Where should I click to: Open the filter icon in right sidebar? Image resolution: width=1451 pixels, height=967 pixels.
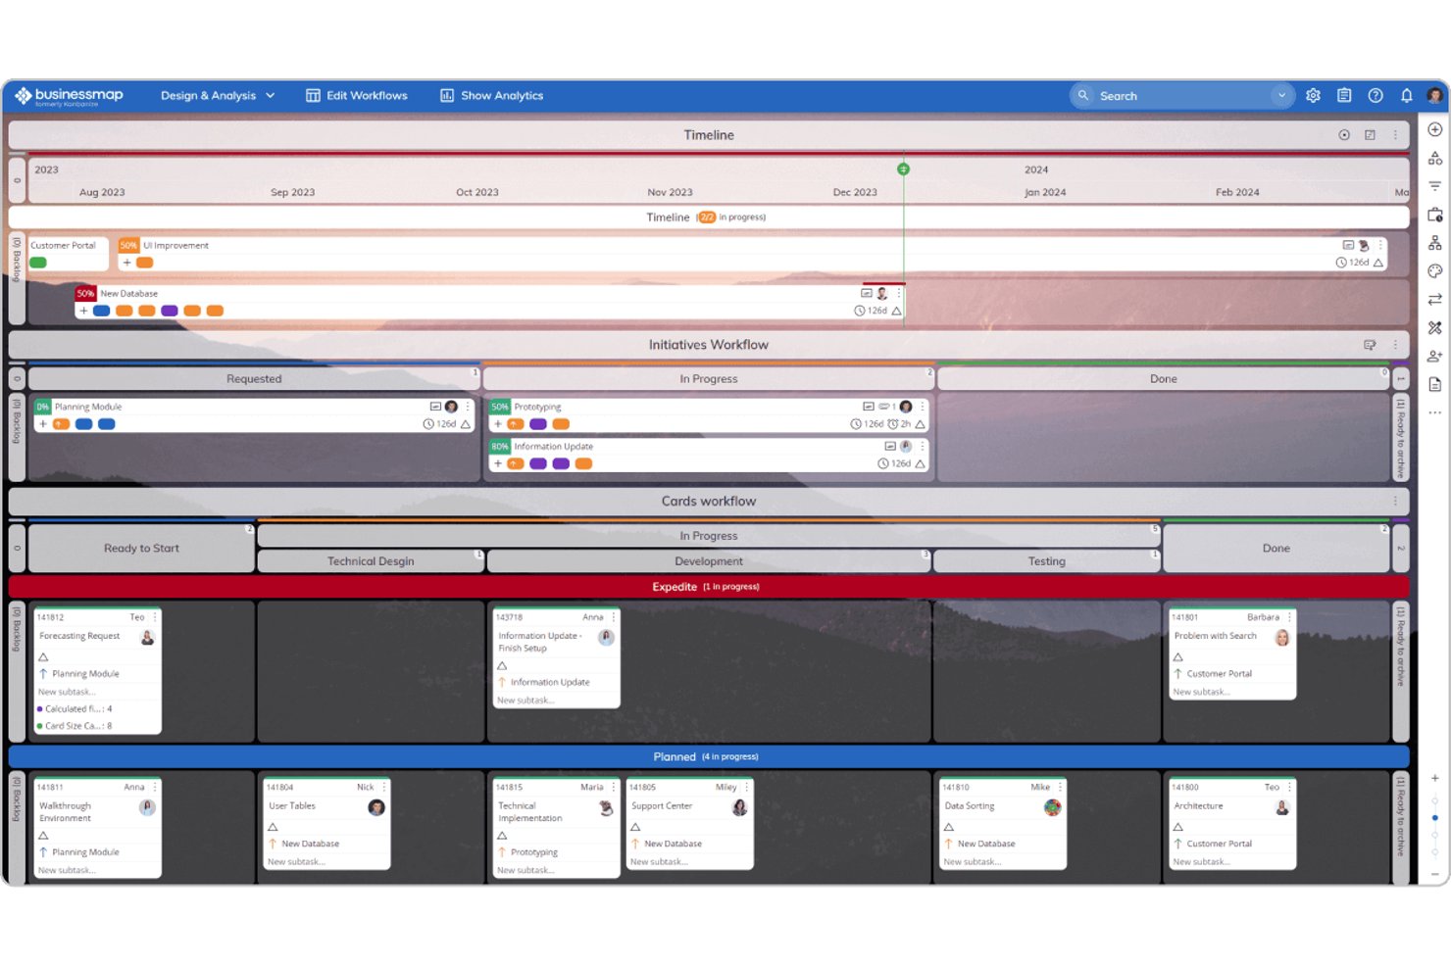pyautogui.click(x=1434, y=186)
